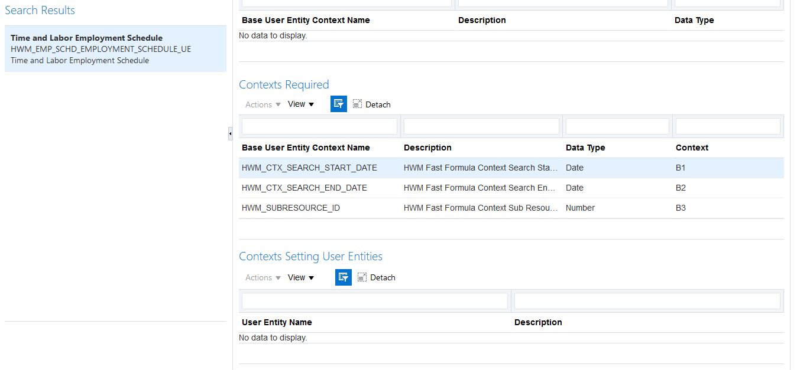
Task: Sort by Data Type header in Contexts Required
Action: pos(585,148)
